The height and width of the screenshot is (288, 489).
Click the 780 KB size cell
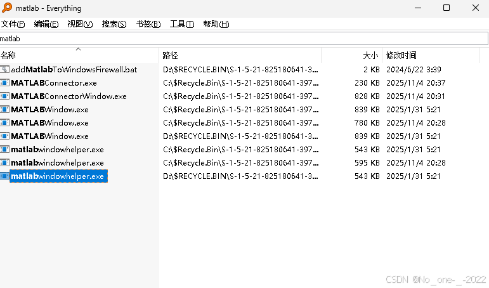click(x=367, y=122)
